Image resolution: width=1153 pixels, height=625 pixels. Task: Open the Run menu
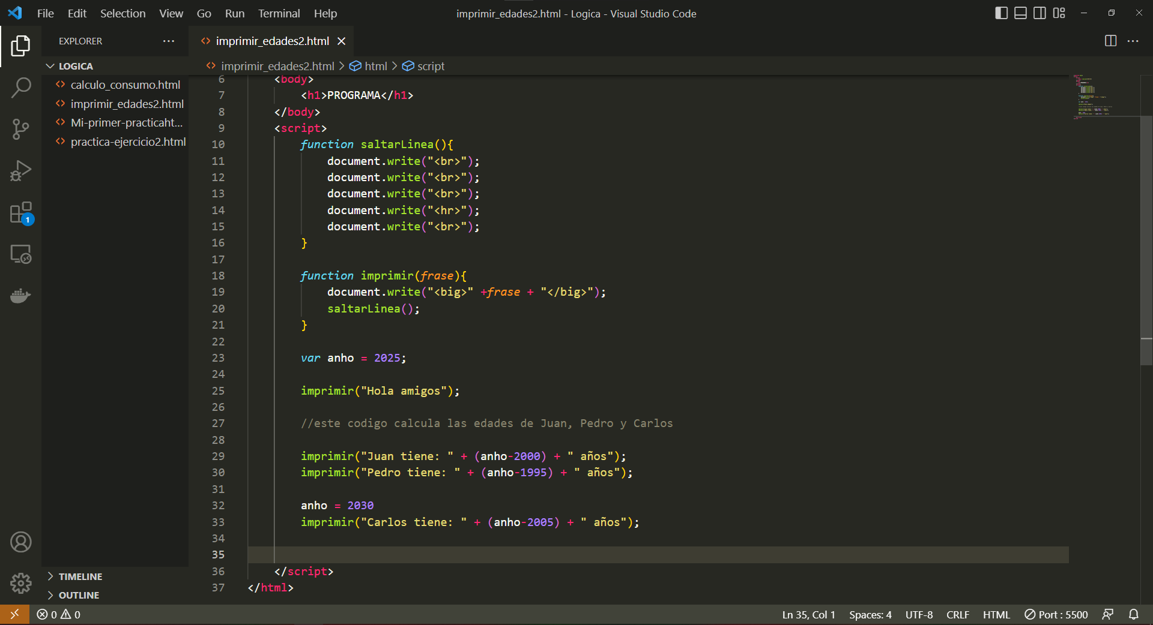coord(235,13)
